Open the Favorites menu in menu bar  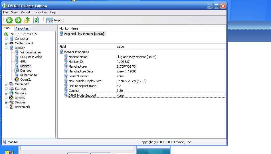tap(40, 12)
